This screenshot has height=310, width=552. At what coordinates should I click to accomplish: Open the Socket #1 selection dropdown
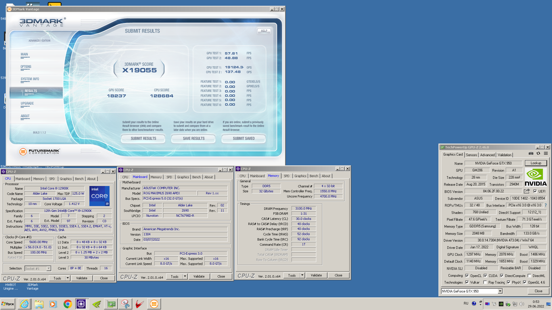coord(49,269)
